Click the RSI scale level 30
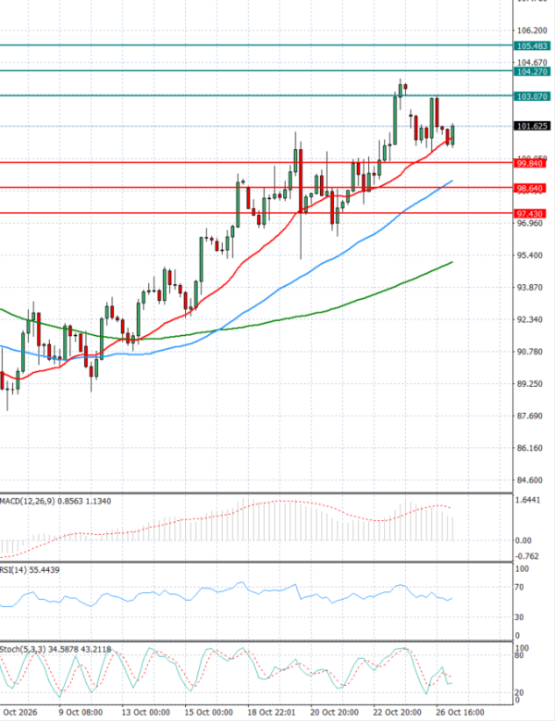Viewport: 555px width, 721px height. pyautogui.click(x=519, y=617)
